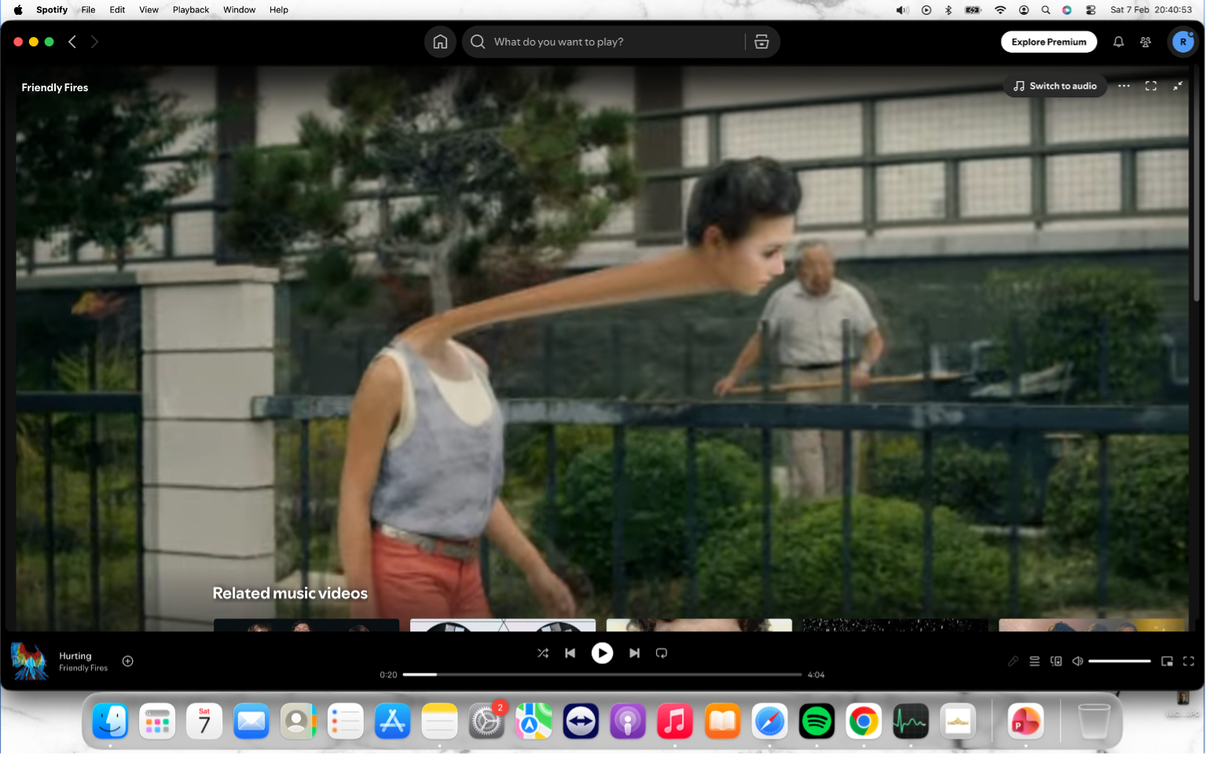This screenshot has width=1210, height=760.
Task: Open the Now Playing icon in menu bar
Action: point(926,9)
